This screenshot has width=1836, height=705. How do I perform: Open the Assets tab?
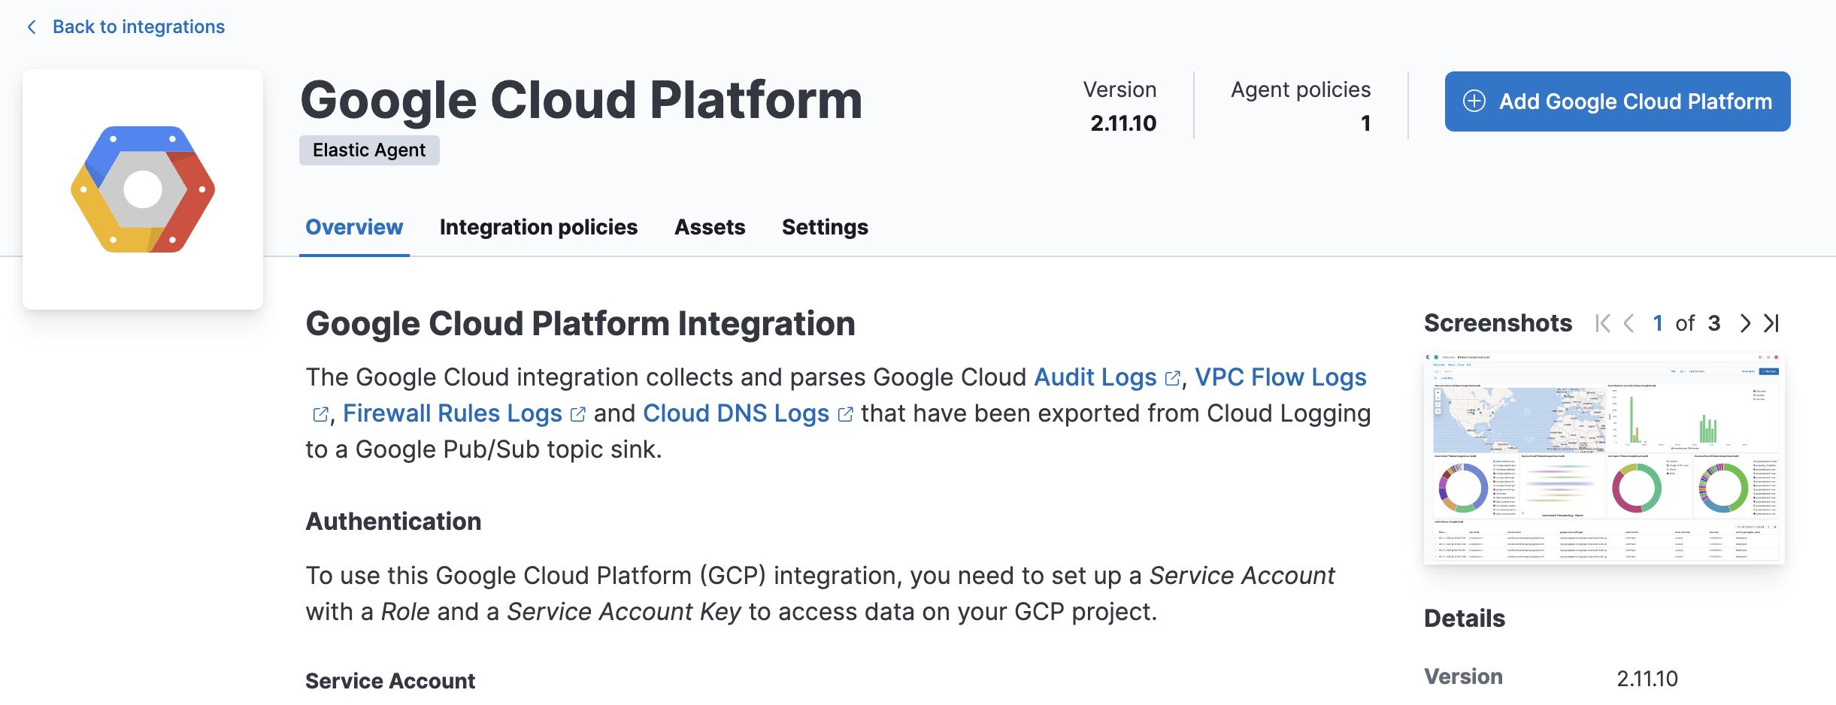(709, 227)
